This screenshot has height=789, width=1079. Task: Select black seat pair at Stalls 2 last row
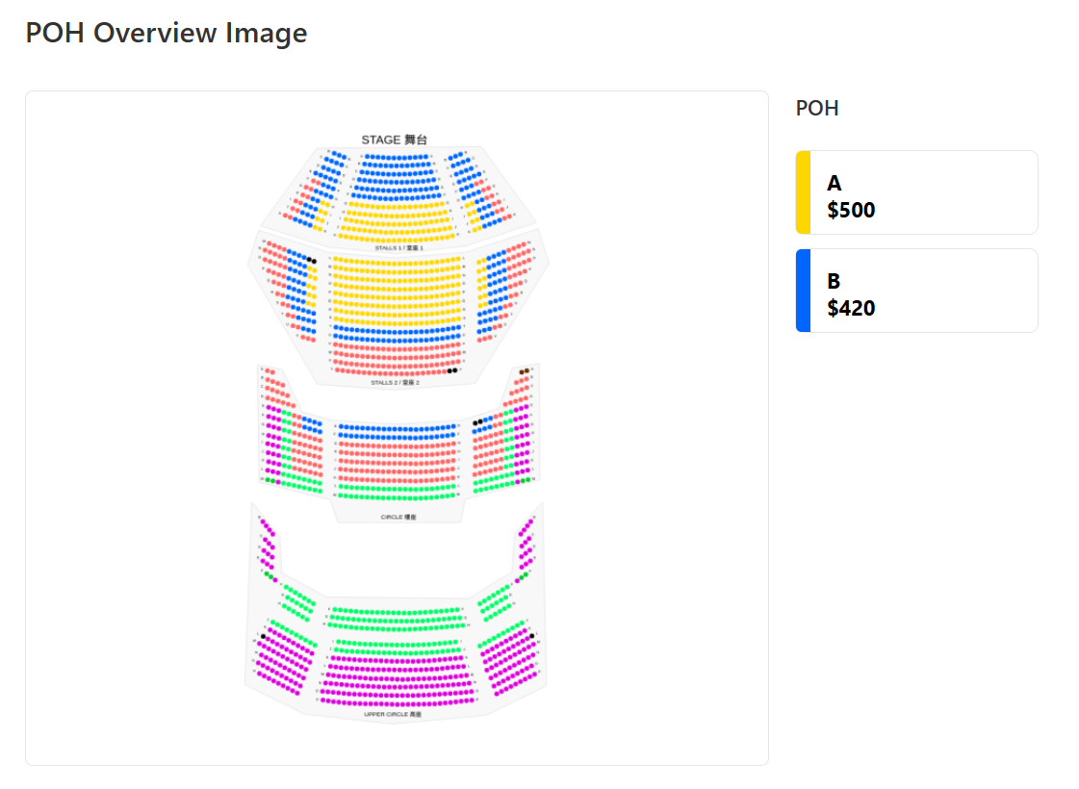(x=452, y=370)
